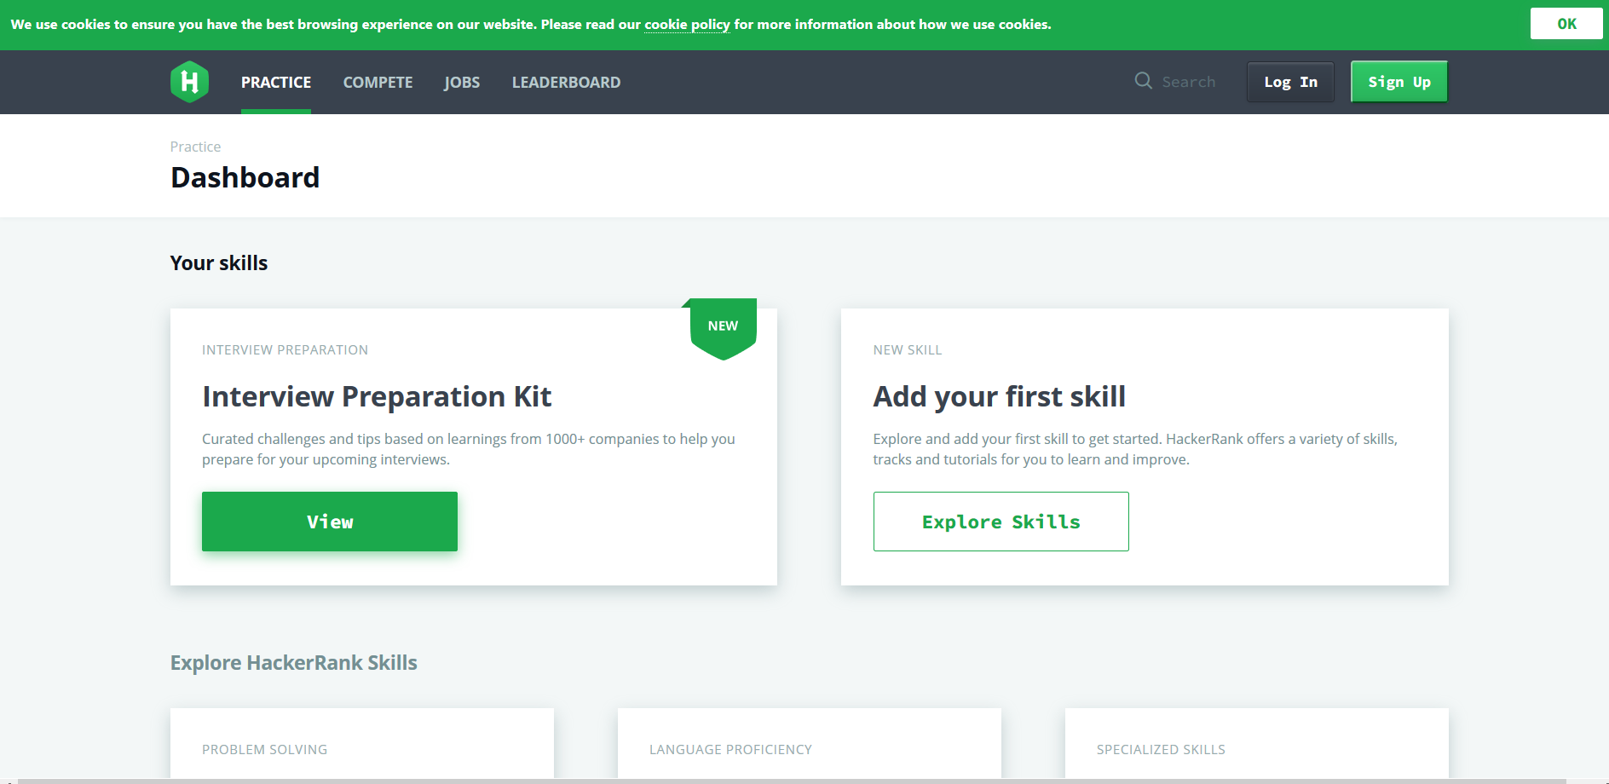Click the INTERVIEW PREPARATION label

click(285, 350)
